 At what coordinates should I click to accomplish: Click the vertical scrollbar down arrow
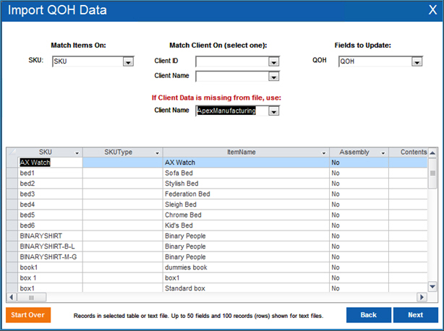pyautogui.click(x=432, y=286)
